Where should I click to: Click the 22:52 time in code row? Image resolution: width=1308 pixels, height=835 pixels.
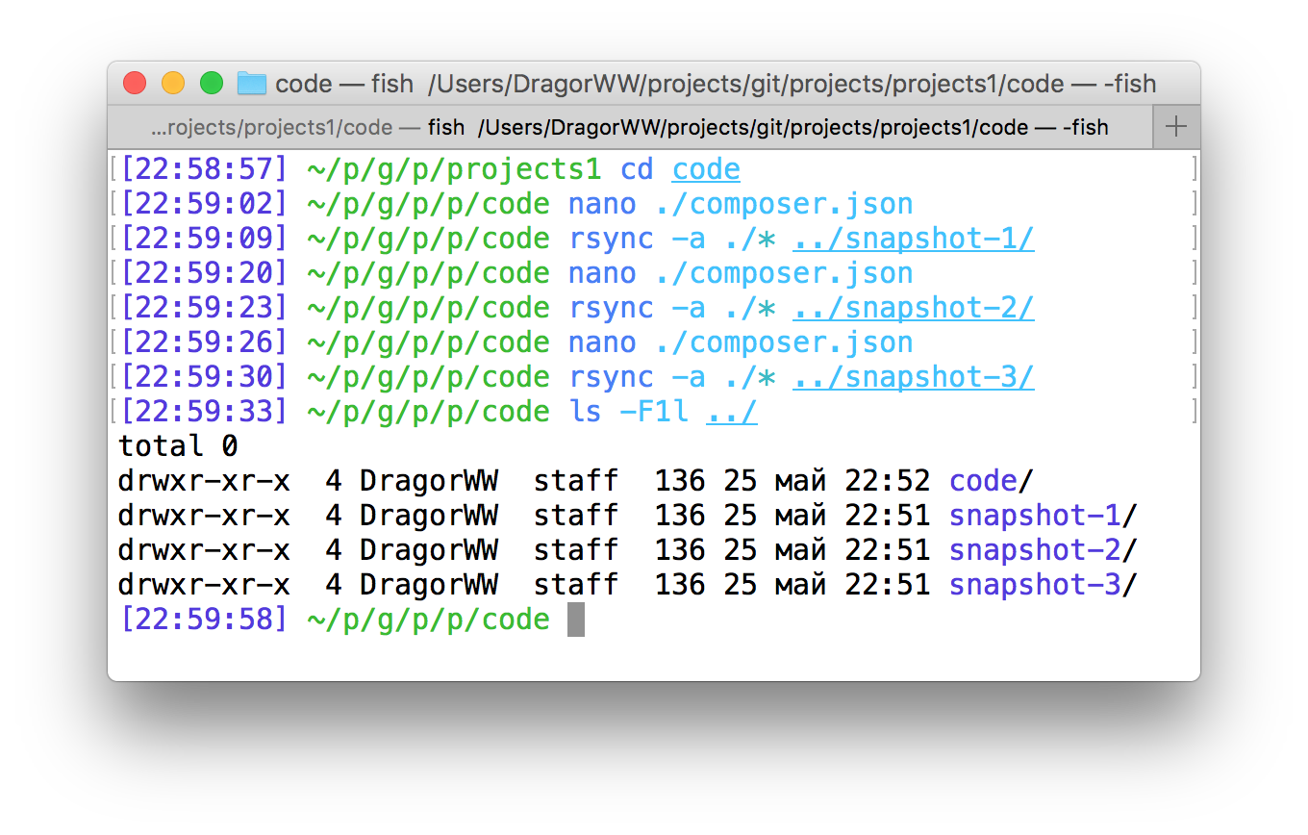coord(888,481)
